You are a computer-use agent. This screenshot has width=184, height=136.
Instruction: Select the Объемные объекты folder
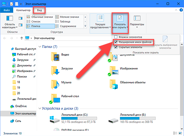(x=127, y=85)
